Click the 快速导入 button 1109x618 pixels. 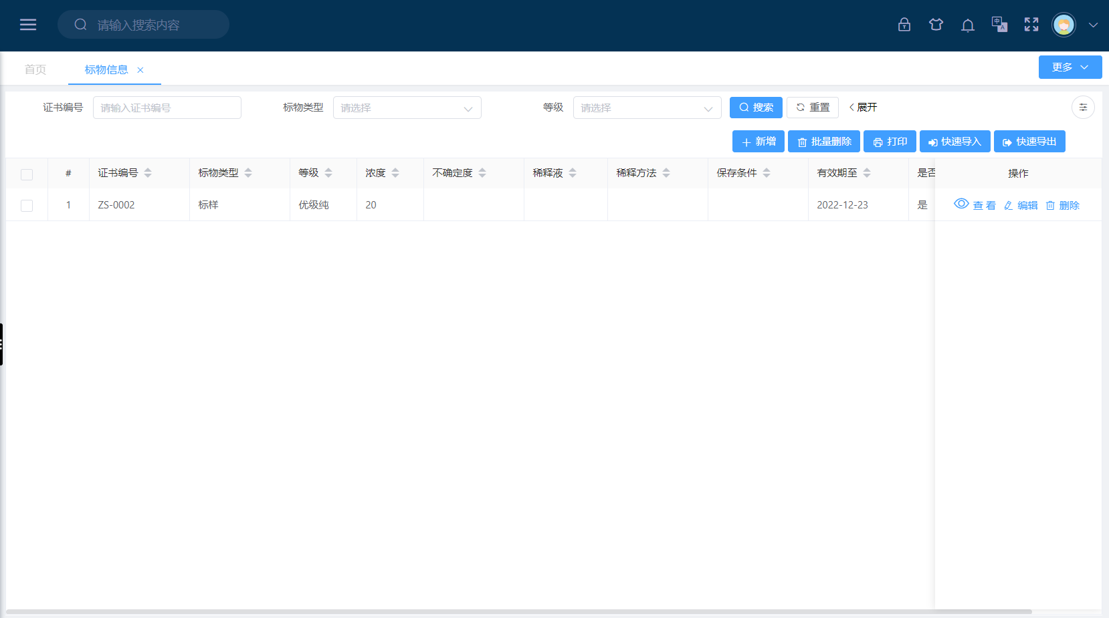point(955,142)
